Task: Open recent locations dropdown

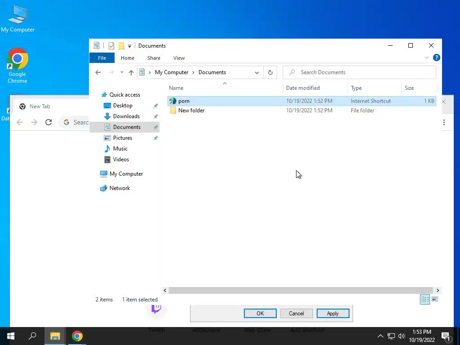Action: point(122,72)
